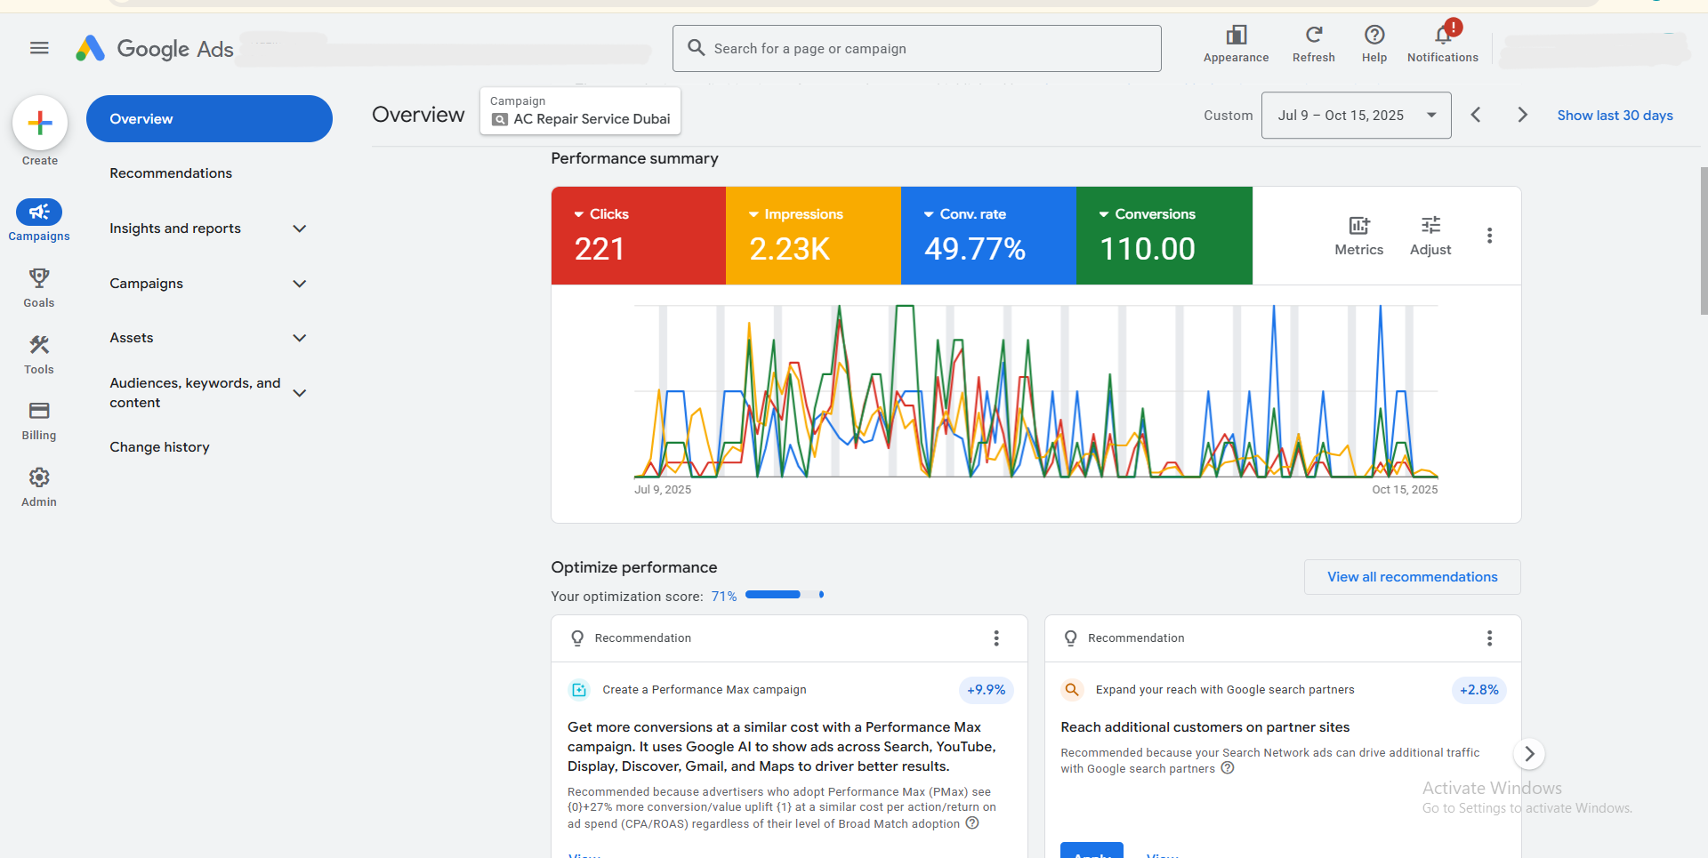Click the Show last 30 days link
This screenshot has width=1708, height=858.
pos(1615,116)
